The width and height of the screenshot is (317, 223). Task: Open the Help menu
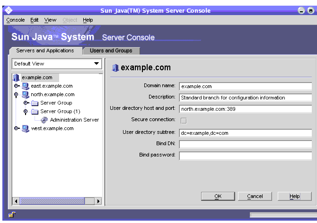click(88, 20)
